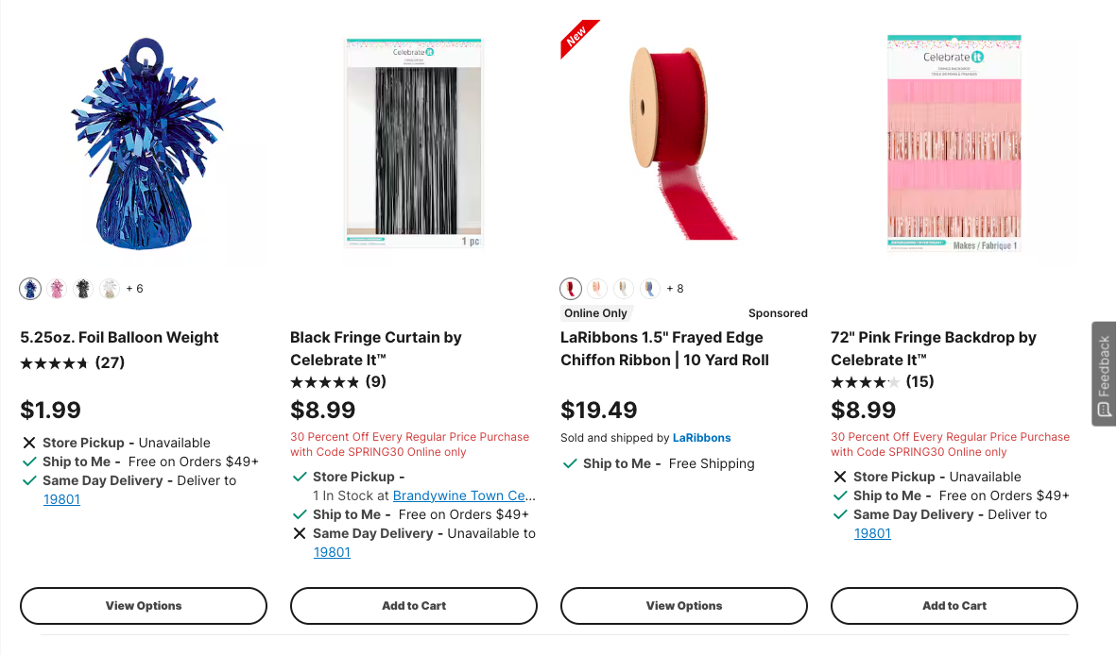Choose the white balloon weight swatch

110,289
